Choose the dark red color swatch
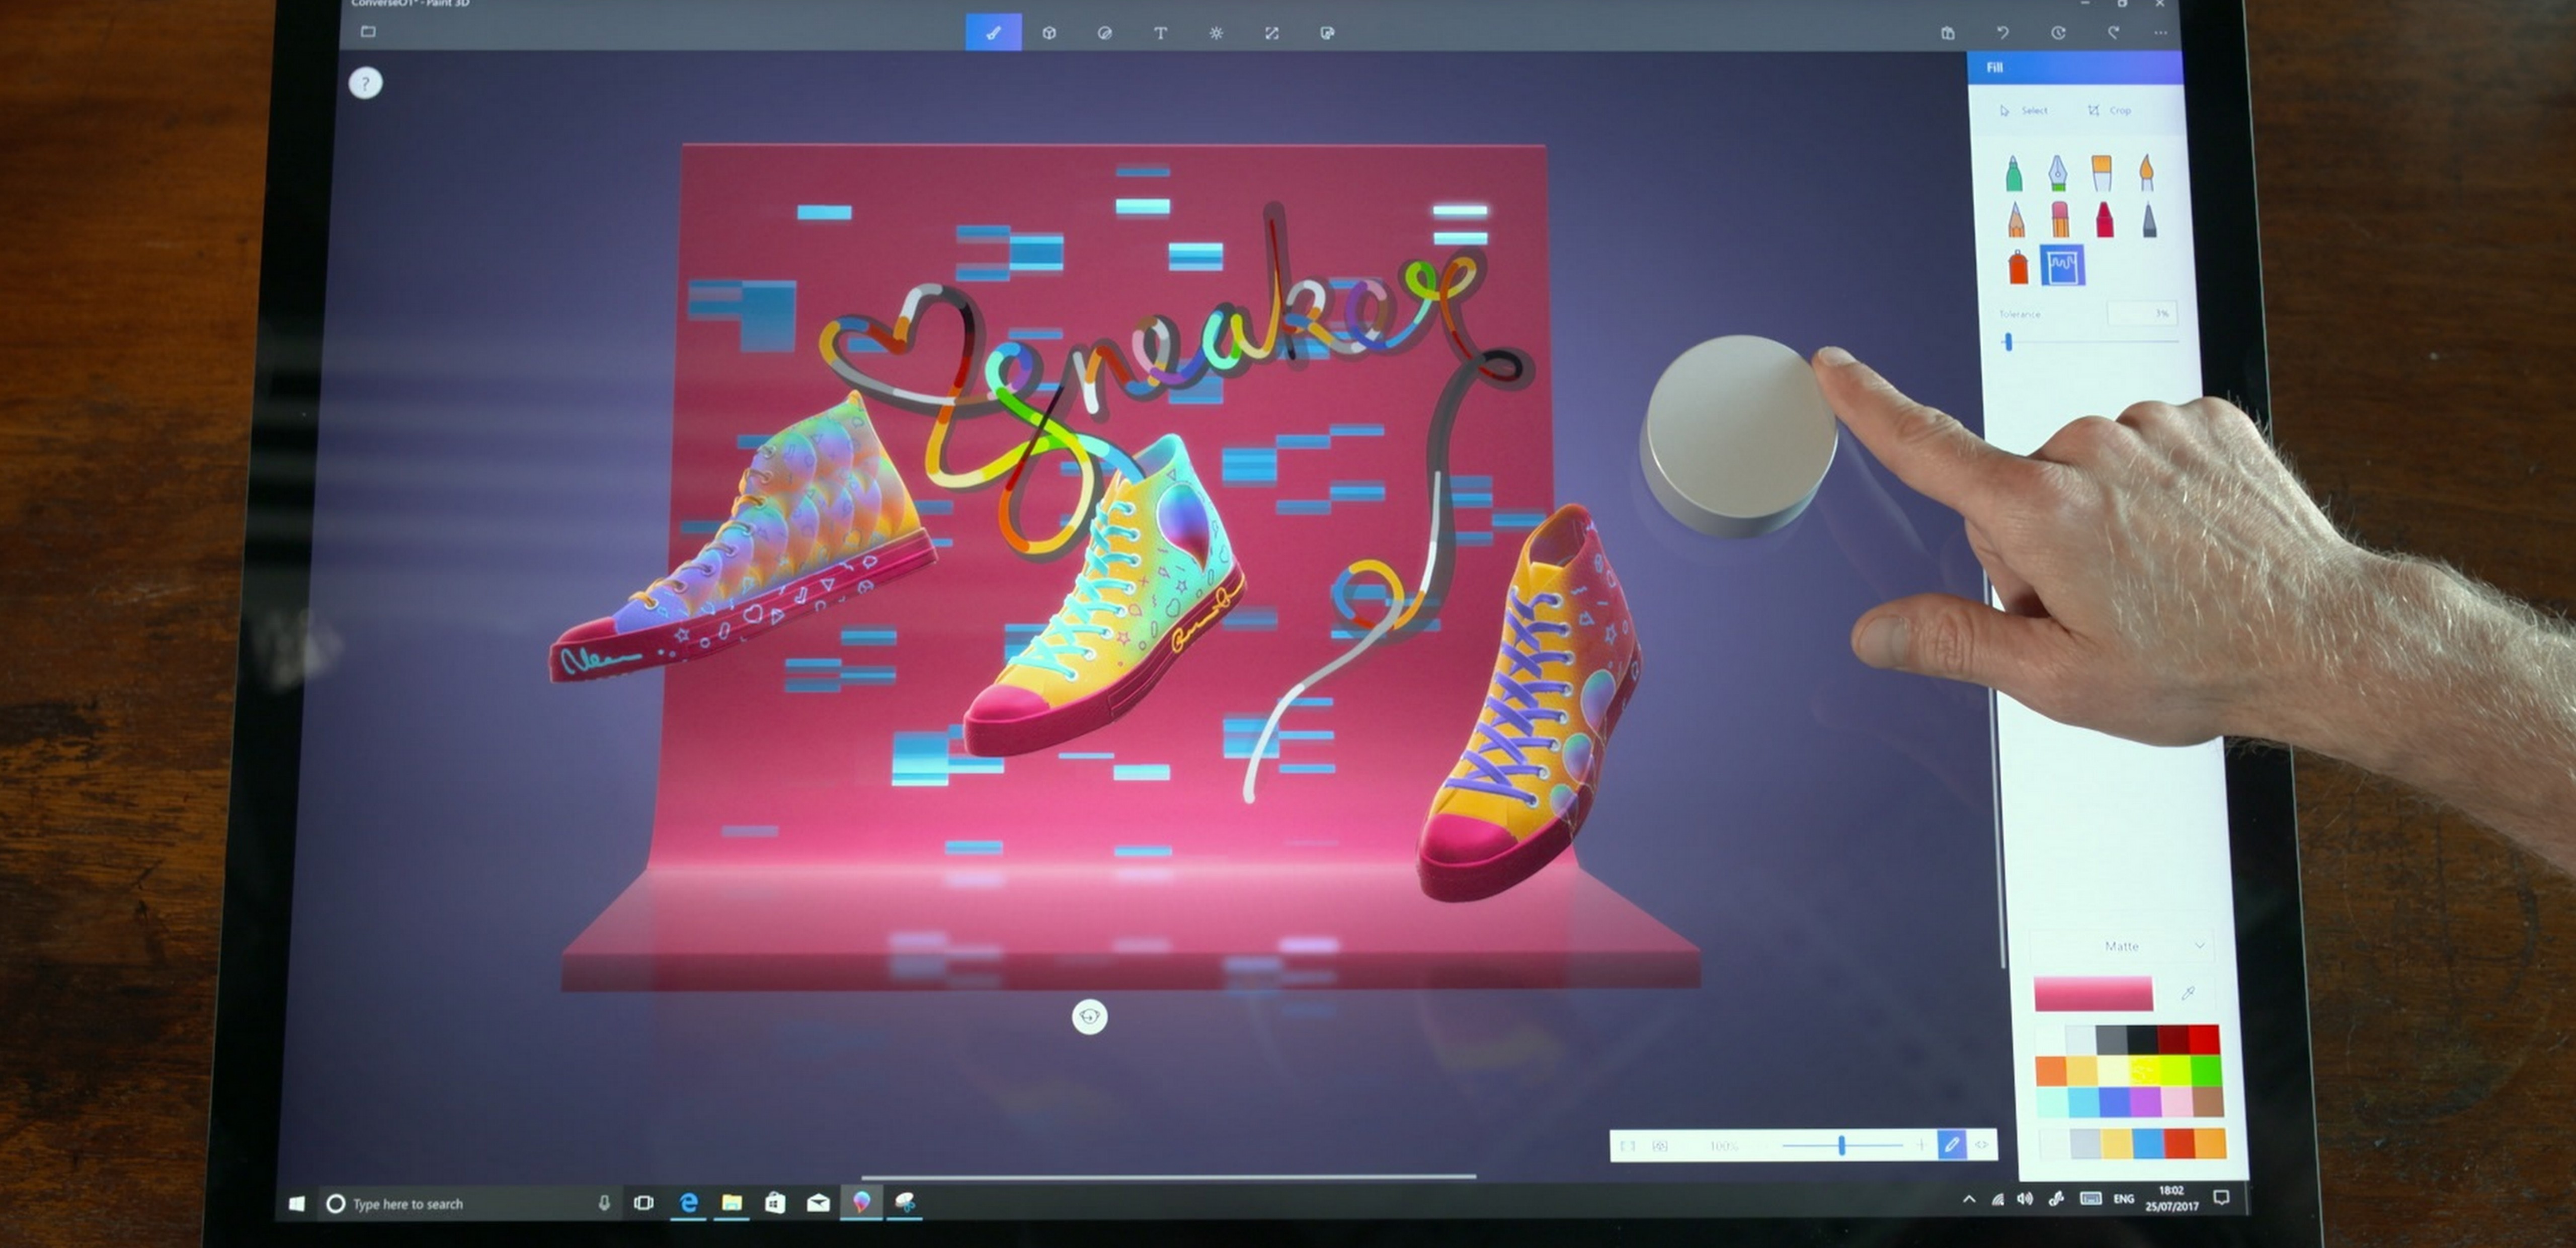This screenshot has height=1248, width=2576. [x=2173, y=1040]
